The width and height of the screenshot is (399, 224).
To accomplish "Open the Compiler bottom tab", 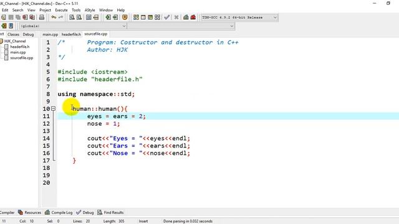I will pyautogui.click(x=7, y=212).
